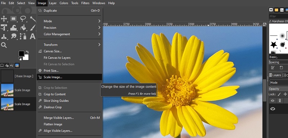Select the star-shaped brush
Screen dimensions: 288x138
[x=273, y=45]
